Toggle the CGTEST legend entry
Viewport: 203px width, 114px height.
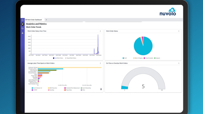(34, 90)
